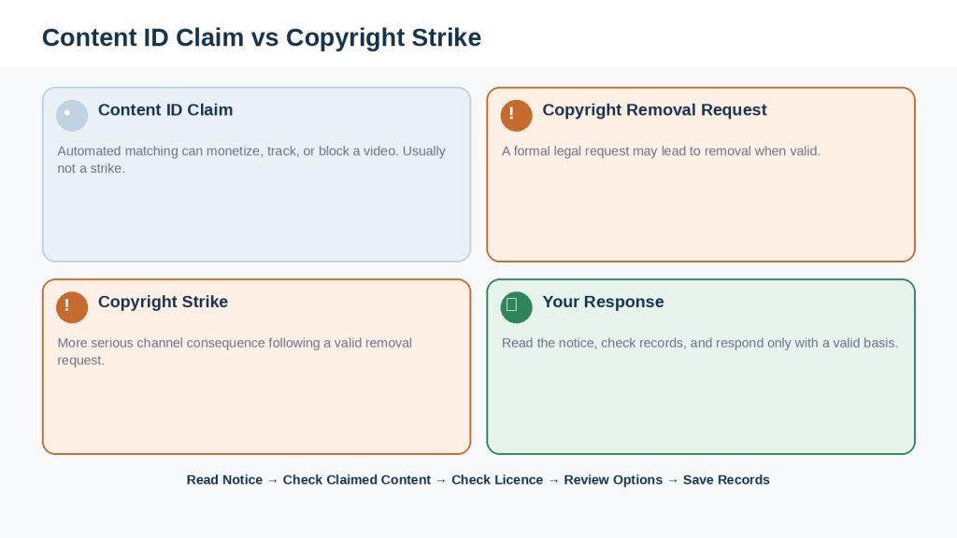Viewport: 957px width, 538px height.
Task: Click the arrow before Save Records
Action: (x=673, y=481)
